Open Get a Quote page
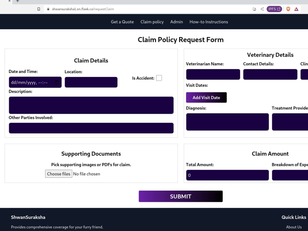The image size is (308, 231). click(x=122, y=22)
